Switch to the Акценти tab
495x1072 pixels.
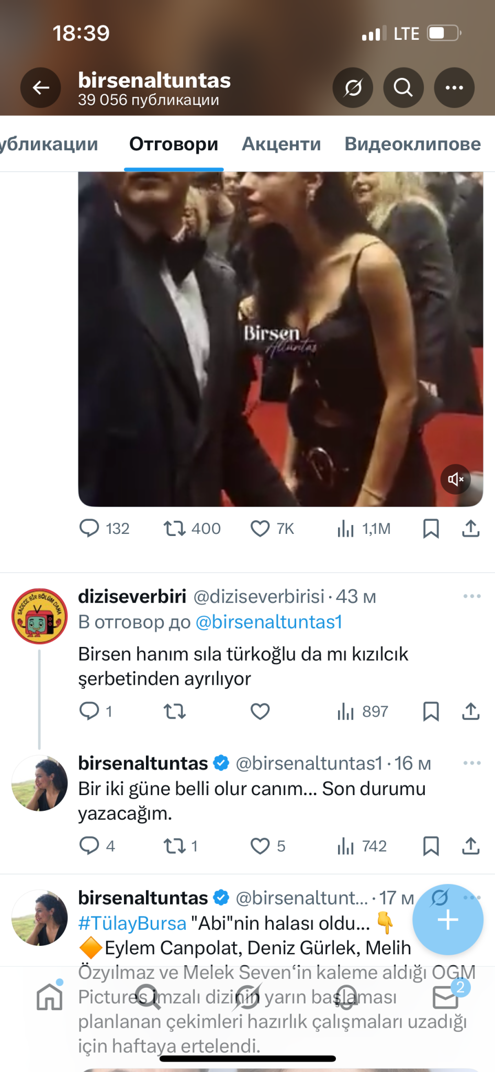pyautogui.click(x=281, y=144)
